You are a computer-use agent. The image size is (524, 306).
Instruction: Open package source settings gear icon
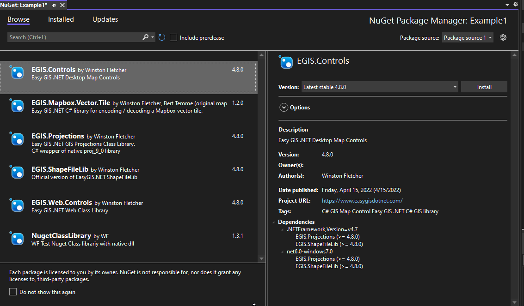[503, 37]
